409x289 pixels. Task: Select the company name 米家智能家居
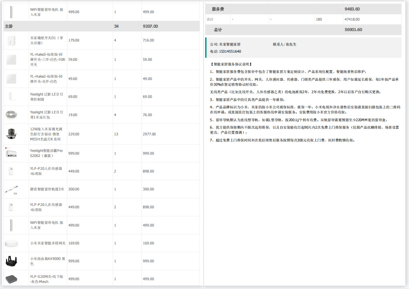click(x=230, y=45)
